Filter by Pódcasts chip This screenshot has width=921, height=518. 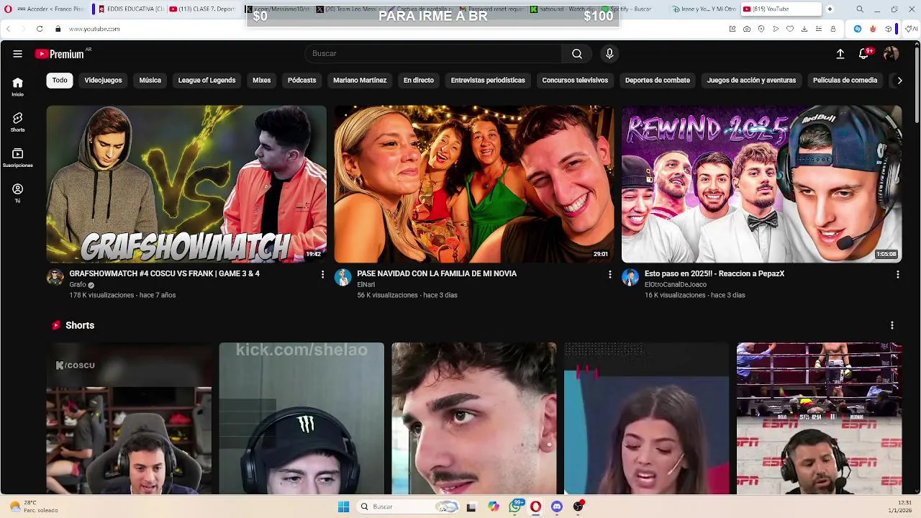coord(301,81)
